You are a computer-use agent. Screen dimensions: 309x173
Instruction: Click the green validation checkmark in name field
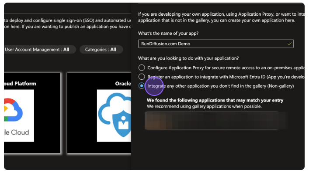coord(289,44)
